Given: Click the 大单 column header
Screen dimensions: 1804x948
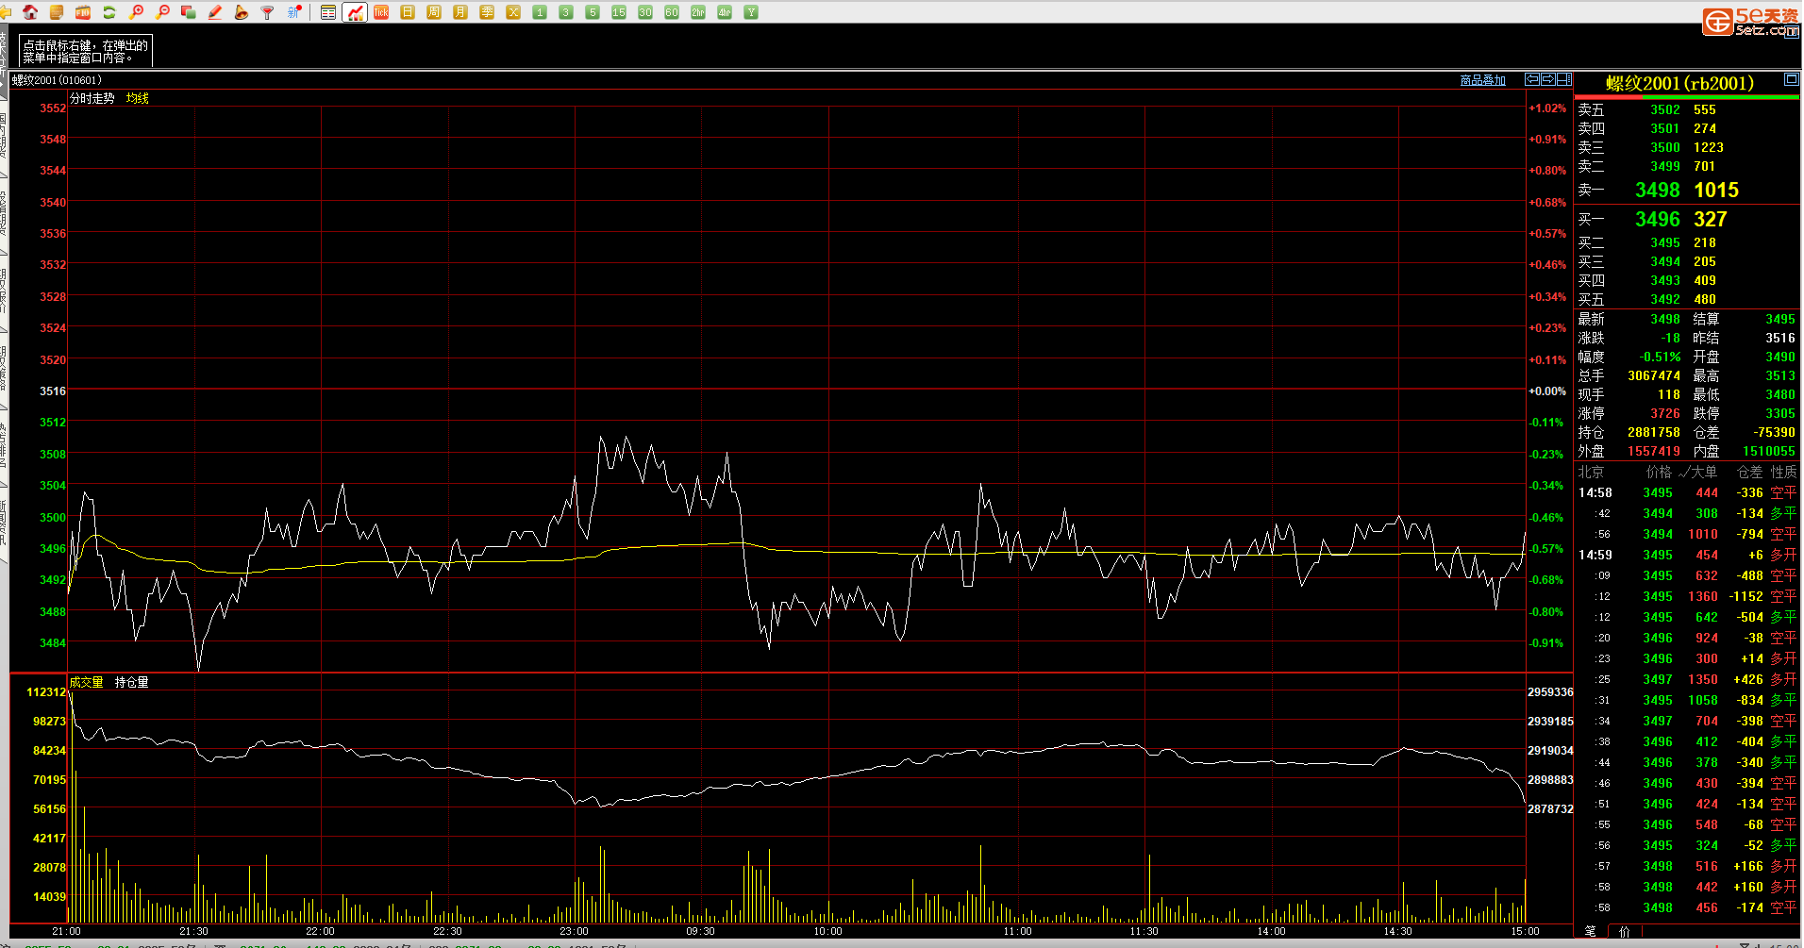Looking at the screenshot, I should click(1704, 472).
